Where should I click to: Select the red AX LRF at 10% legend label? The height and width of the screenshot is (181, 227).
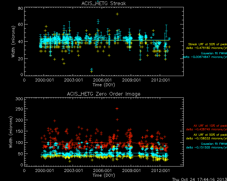210,125
